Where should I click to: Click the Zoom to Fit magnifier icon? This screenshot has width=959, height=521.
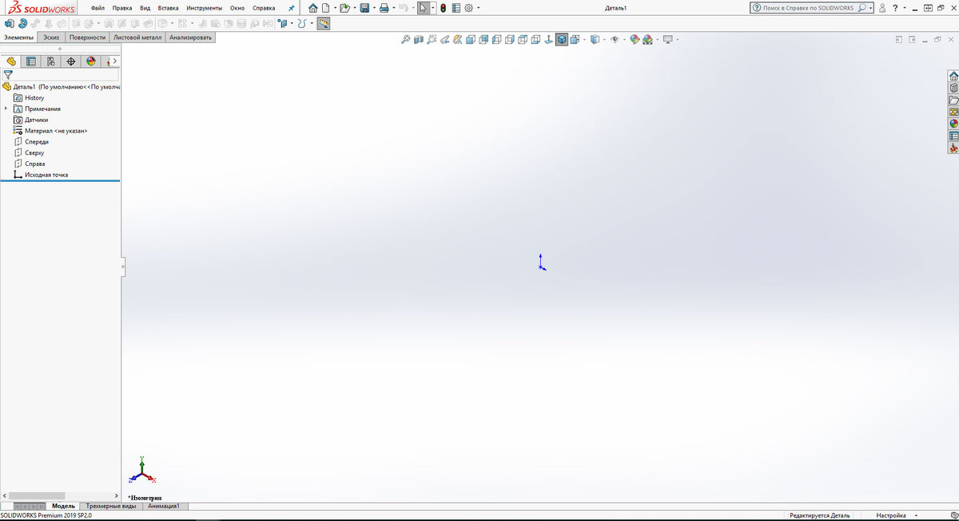406,39
